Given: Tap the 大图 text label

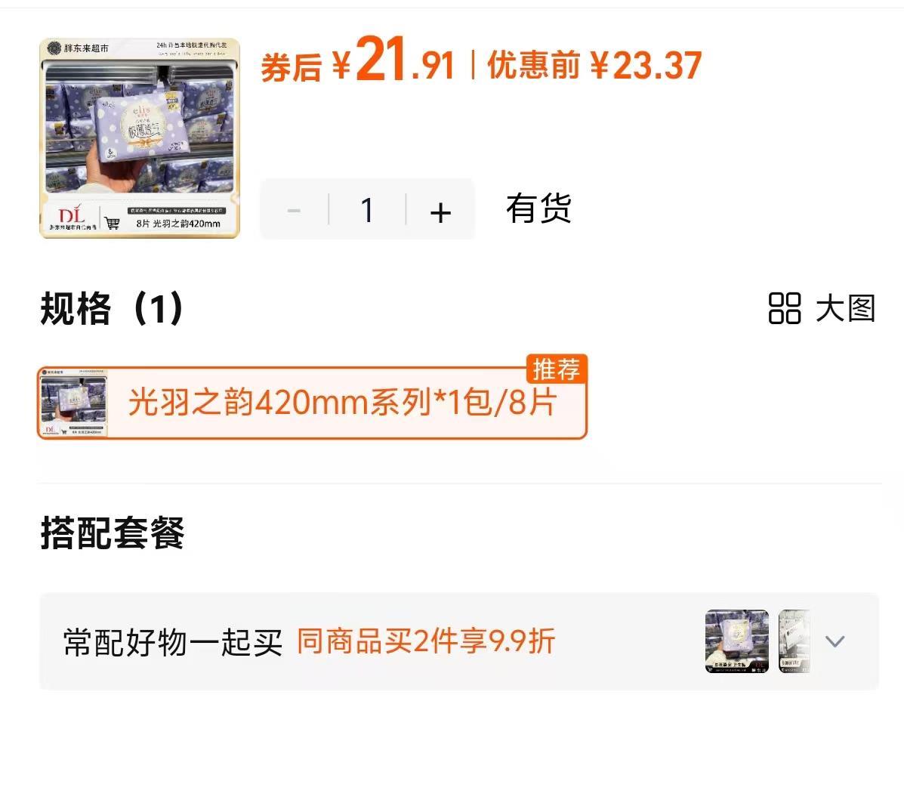Looking at the screenshot, I should point(845,308).
